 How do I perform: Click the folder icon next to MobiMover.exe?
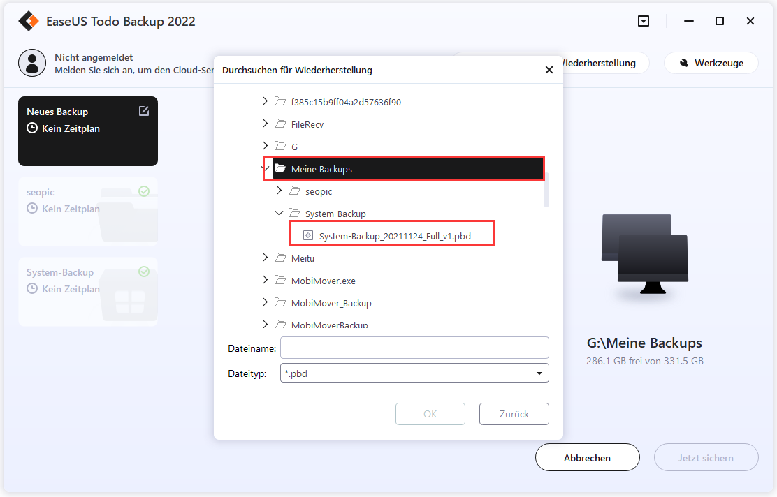[x=280, y=280]
